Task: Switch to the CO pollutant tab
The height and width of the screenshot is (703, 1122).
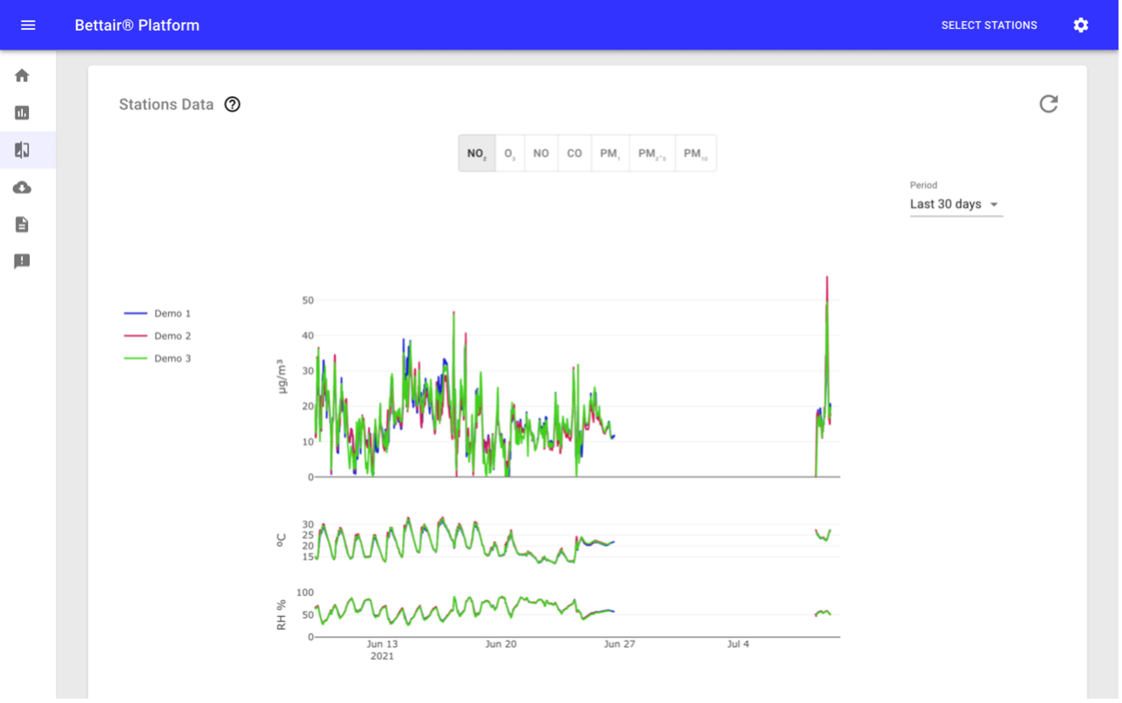Action: coord(575,153)
